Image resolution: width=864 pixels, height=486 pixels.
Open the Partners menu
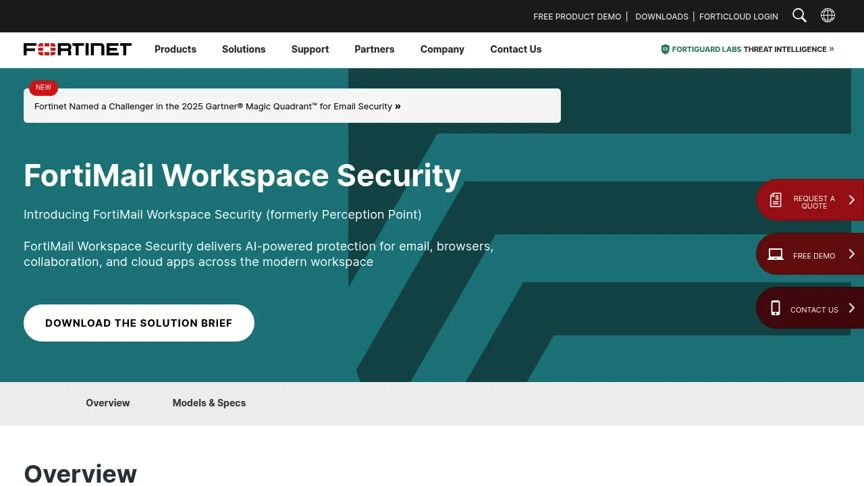point(375,49)
